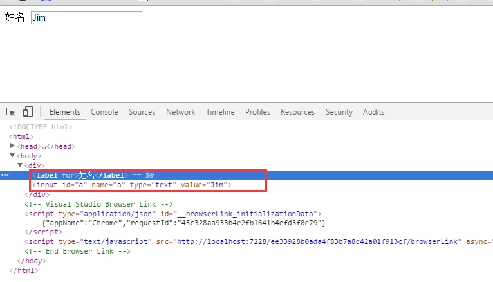
Task: Open the Resources tab
Action: [x=297, y=112]
